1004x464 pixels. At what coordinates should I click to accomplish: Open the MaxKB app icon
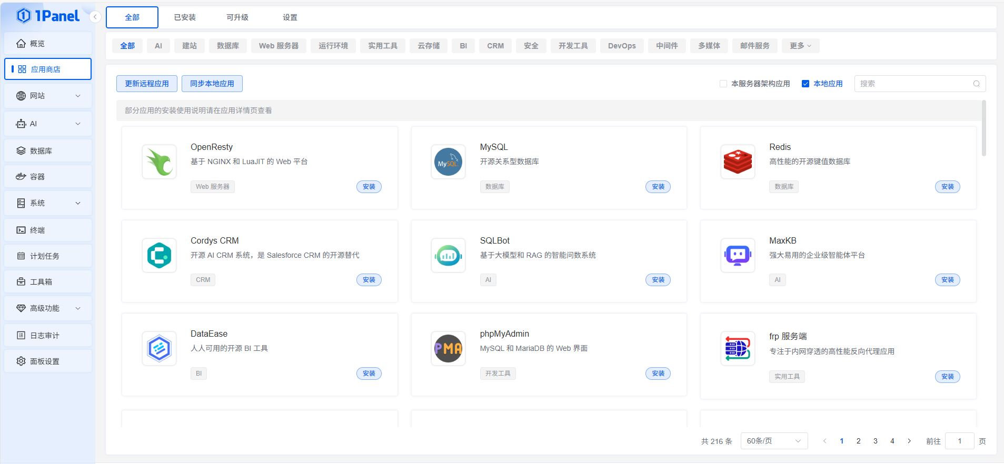click(738, 255)
